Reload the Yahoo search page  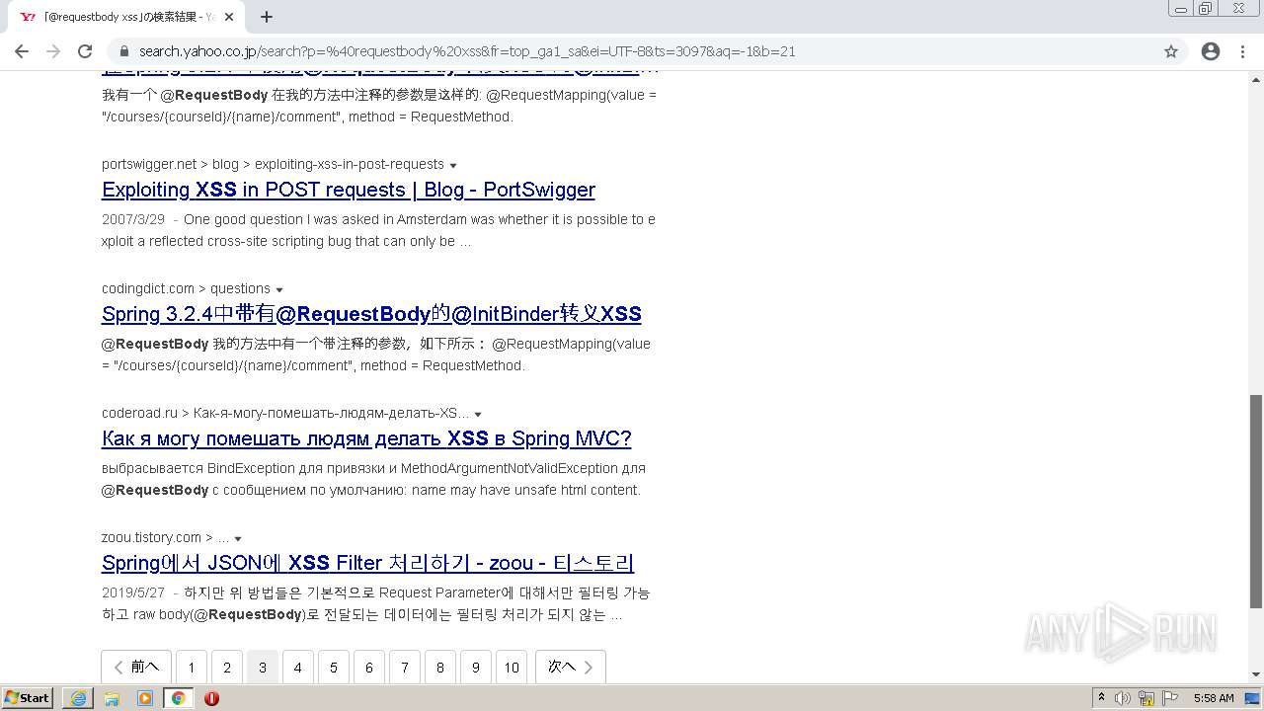[85, 51]
